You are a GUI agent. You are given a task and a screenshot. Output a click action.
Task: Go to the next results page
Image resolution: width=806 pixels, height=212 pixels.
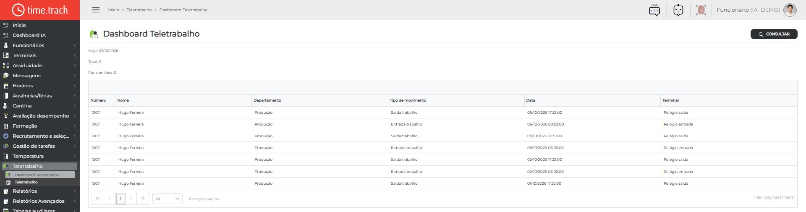[131, 199]
